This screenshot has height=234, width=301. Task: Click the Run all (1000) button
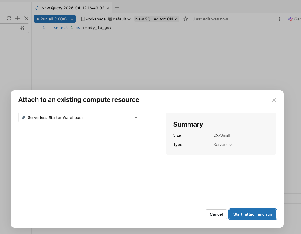click(52, 19)
